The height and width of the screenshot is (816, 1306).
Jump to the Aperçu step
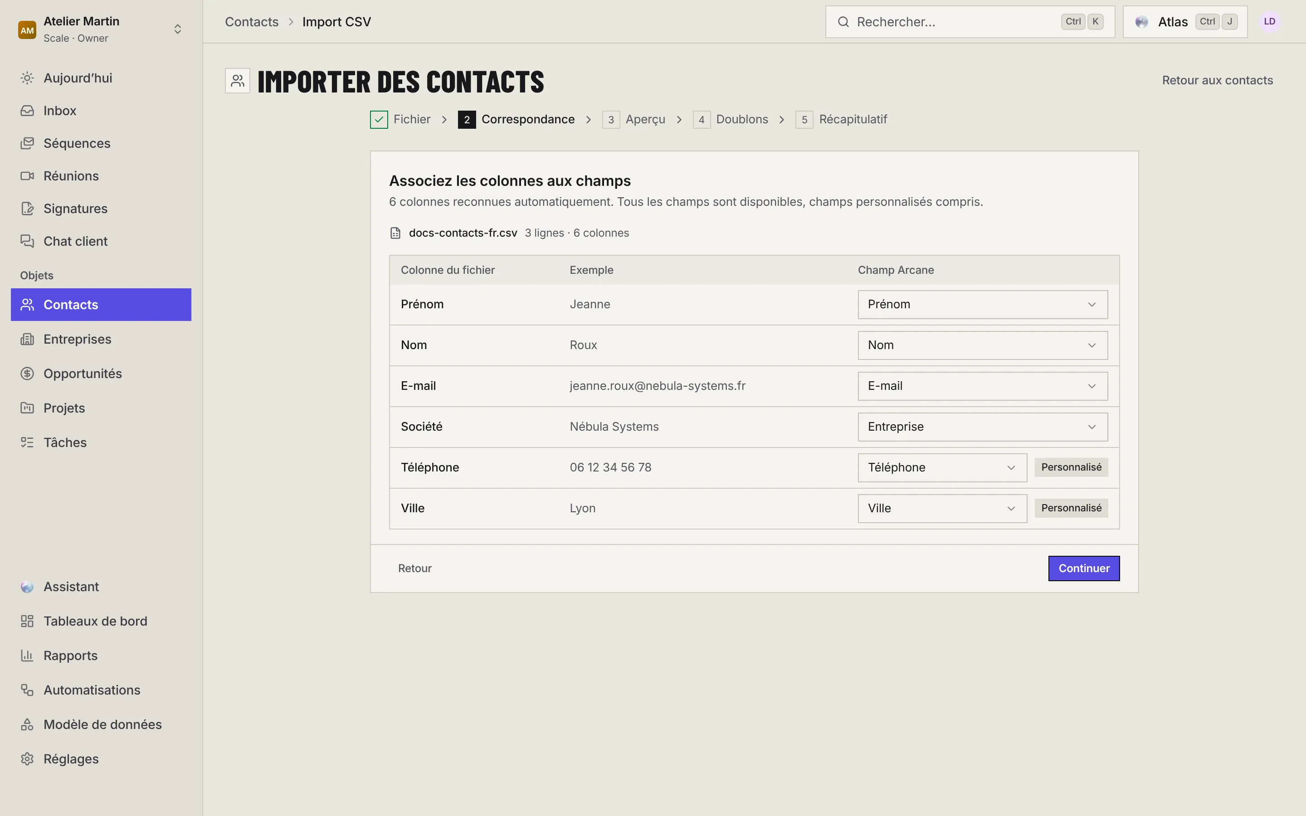[634, 119]
